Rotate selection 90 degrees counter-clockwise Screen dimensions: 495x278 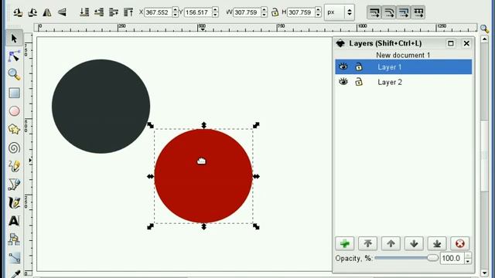coord(18,12)
